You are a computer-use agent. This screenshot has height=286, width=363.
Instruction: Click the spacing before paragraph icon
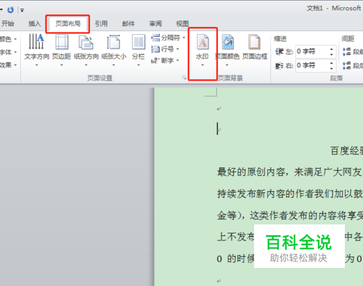(346, 51)
